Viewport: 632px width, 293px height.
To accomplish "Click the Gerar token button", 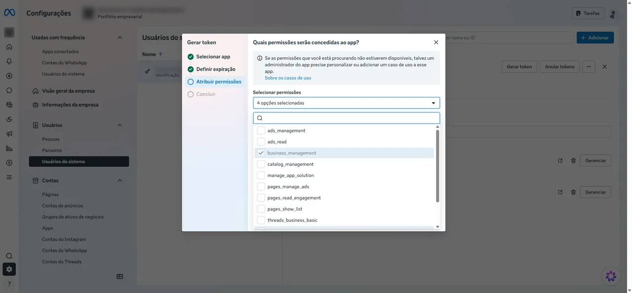I will 519,67.
